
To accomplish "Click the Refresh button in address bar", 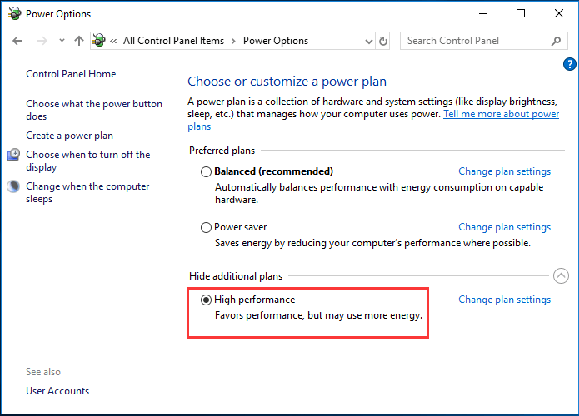I will coord(383,41).
